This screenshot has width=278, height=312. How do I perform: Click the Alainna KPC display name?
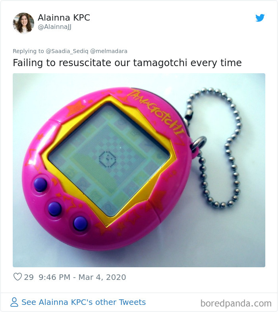pyautogui.click(x=64, y=17)
